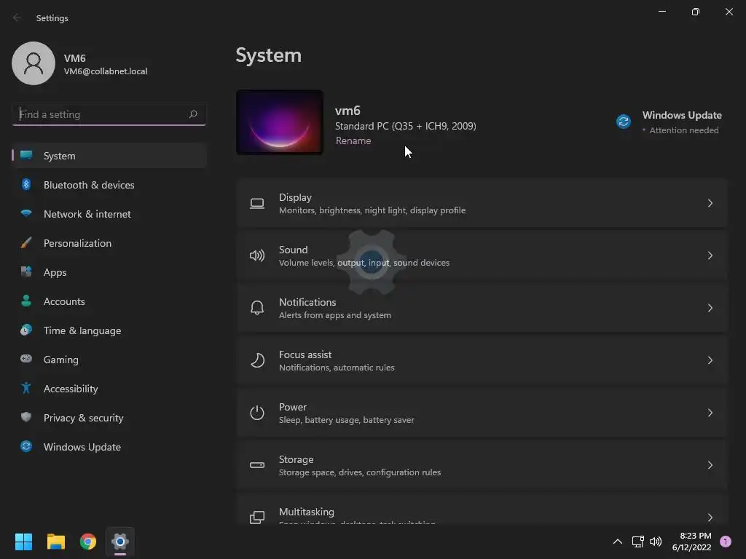Open the Gaming settings page

coord(109,360)
